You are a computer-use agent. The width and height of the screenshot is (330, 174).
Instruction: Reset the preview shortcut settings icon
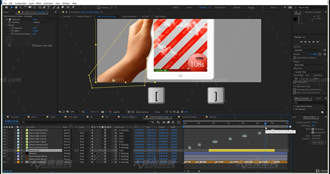pyautogui.click(x=325, y=50)
